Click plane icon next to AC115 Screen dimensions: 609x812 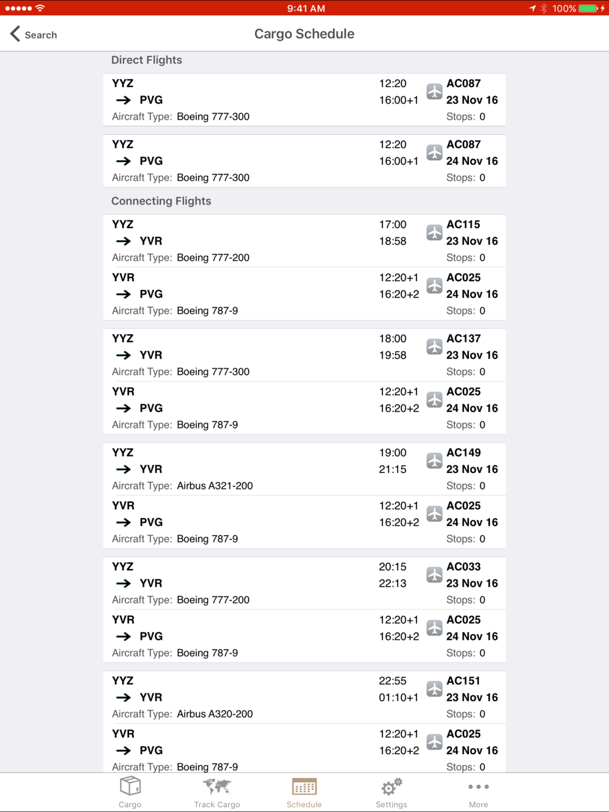(434, 233)
